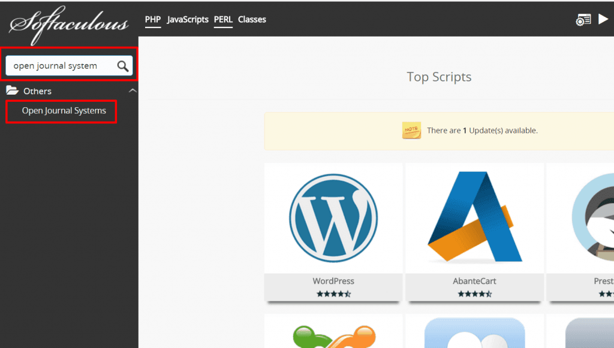
Task: Open the Classes tab
Action: click(x=252, y=20)
